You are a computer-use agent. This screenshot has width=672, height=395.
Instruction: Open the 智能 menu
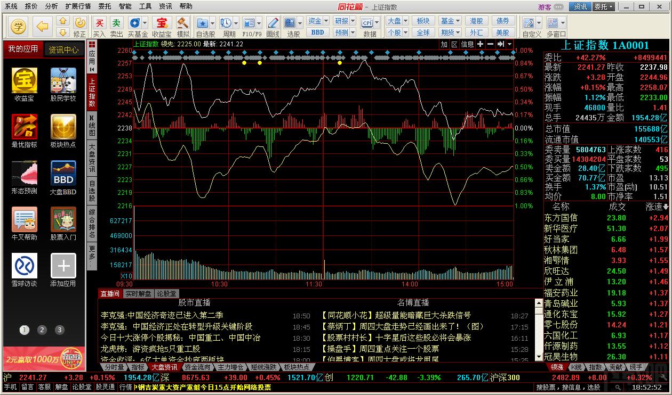(125, 6)
